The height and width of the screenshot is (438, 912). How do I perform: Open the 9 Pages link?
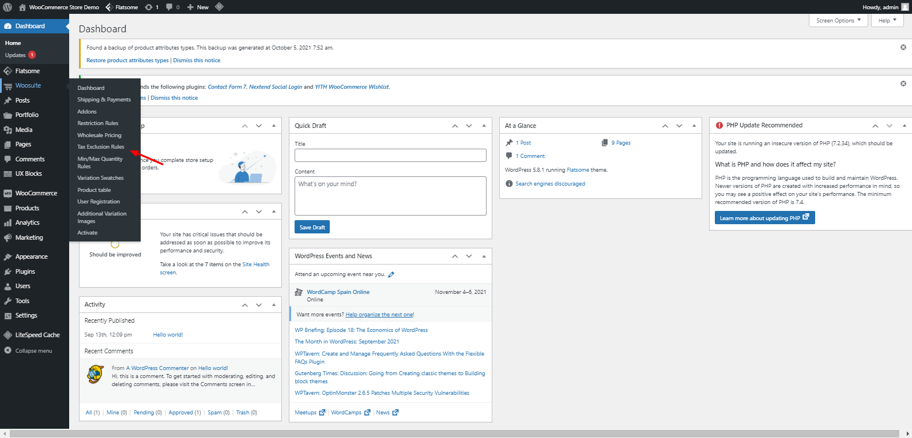pyautogui.click(x=621, y=143)
